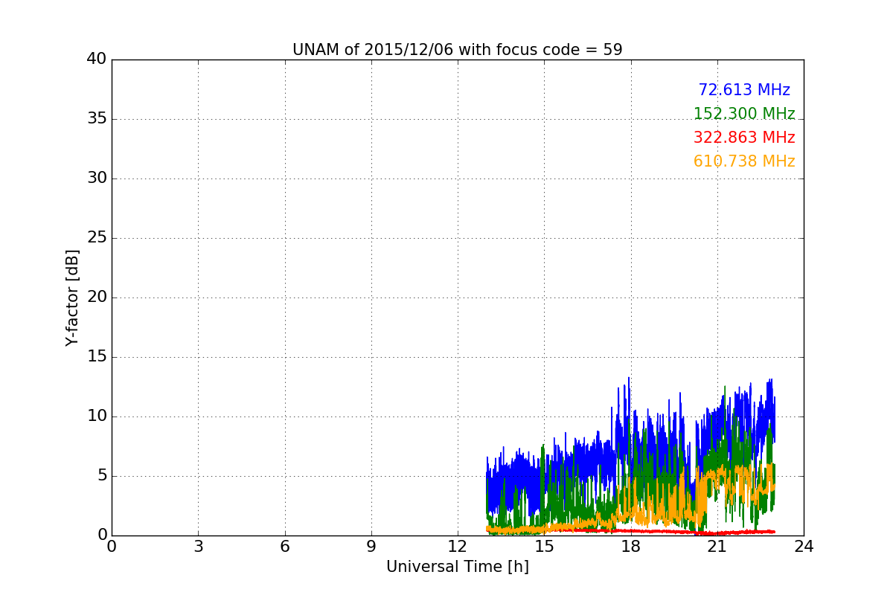Click the x-axis tick label 12
Screen dimensions: 893x595
pyautogui.click(x=458, y=547)
